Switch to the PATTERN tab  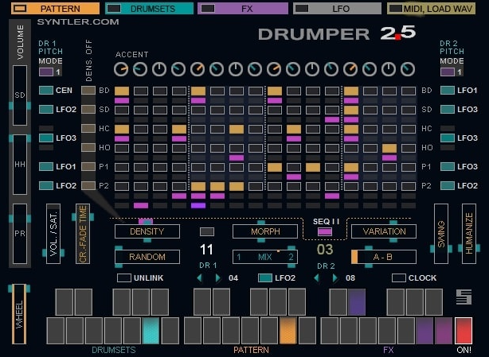(55, 9)
